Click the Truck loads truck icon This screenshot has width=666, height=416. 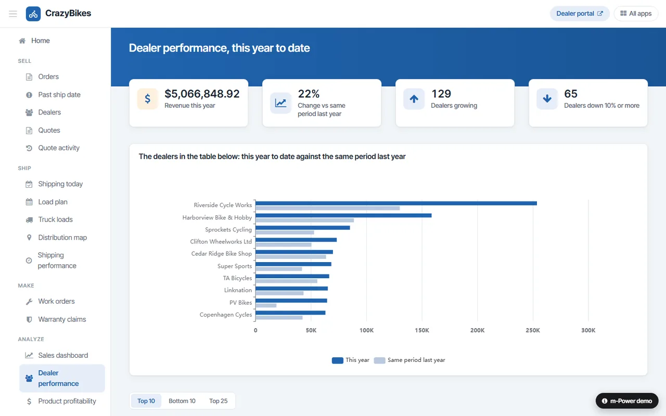[x=29, y=220]
